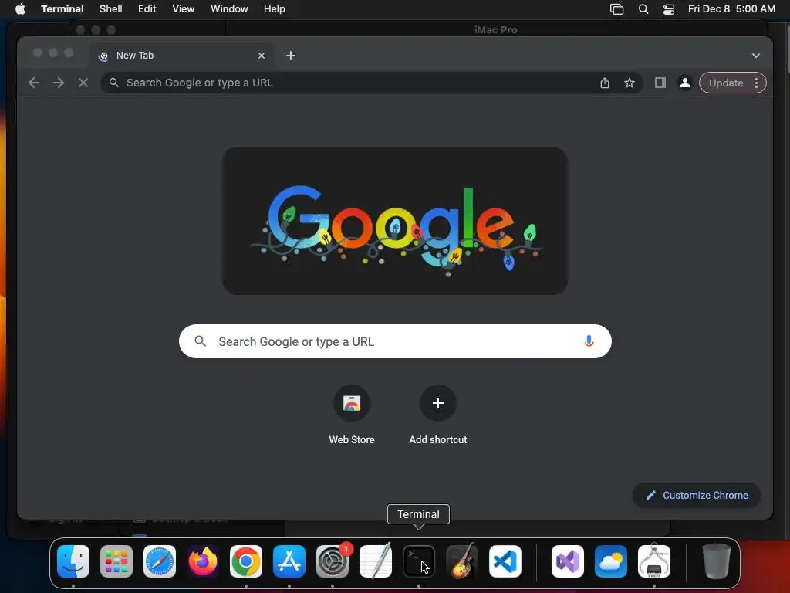Open the App Store dock icon
The image size is (790, 593).
tap(289, 561)
